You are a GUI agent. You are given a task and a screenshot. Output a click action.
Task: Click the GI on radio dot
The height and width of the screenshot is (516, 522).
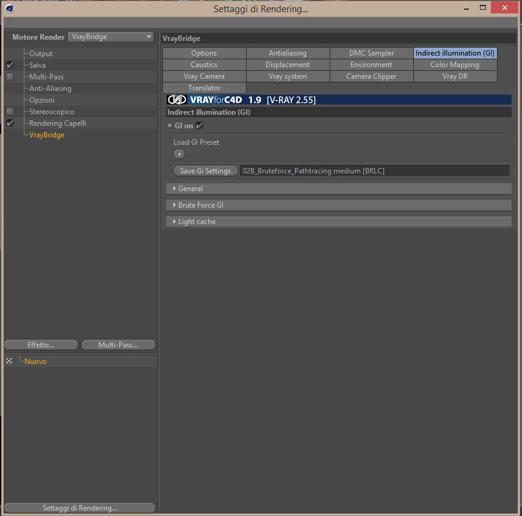[x=170, y=126]
